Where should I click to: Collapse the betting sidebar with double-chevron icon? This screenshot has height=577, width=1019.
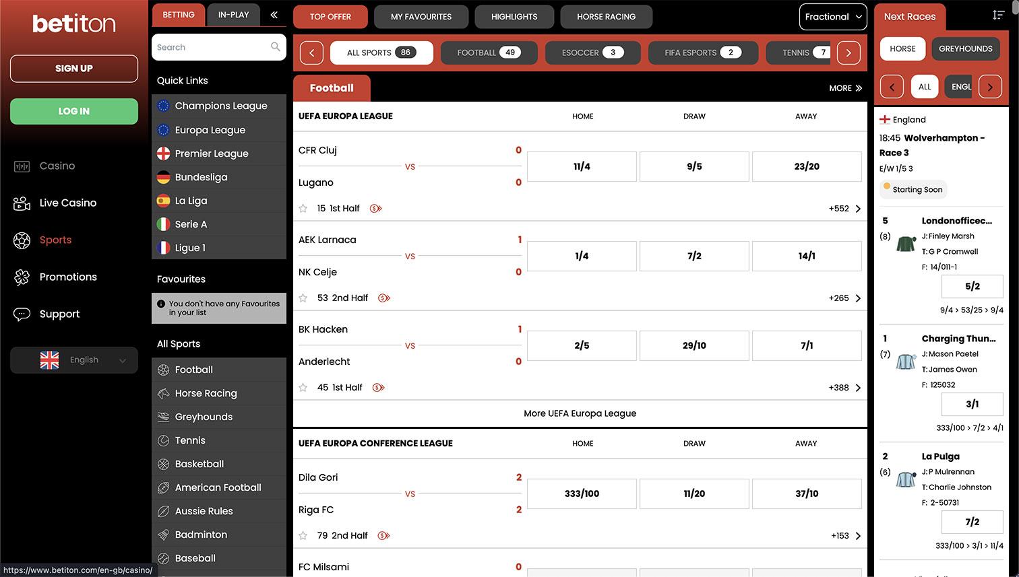pos(274,15)
